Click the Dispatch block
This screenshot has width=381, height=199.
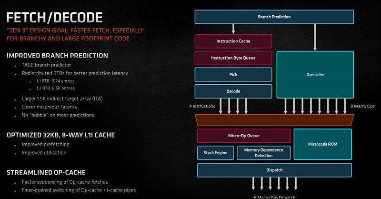[x=274, y=170]
